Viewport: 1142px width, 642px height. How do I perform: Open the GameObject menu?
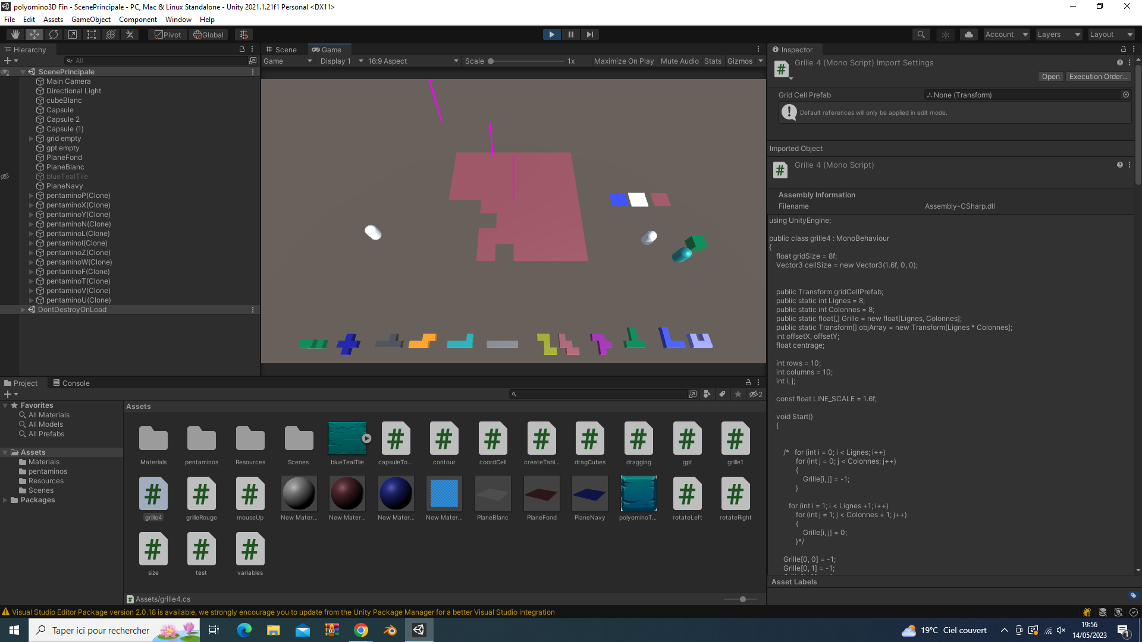[x=90, y=19]
